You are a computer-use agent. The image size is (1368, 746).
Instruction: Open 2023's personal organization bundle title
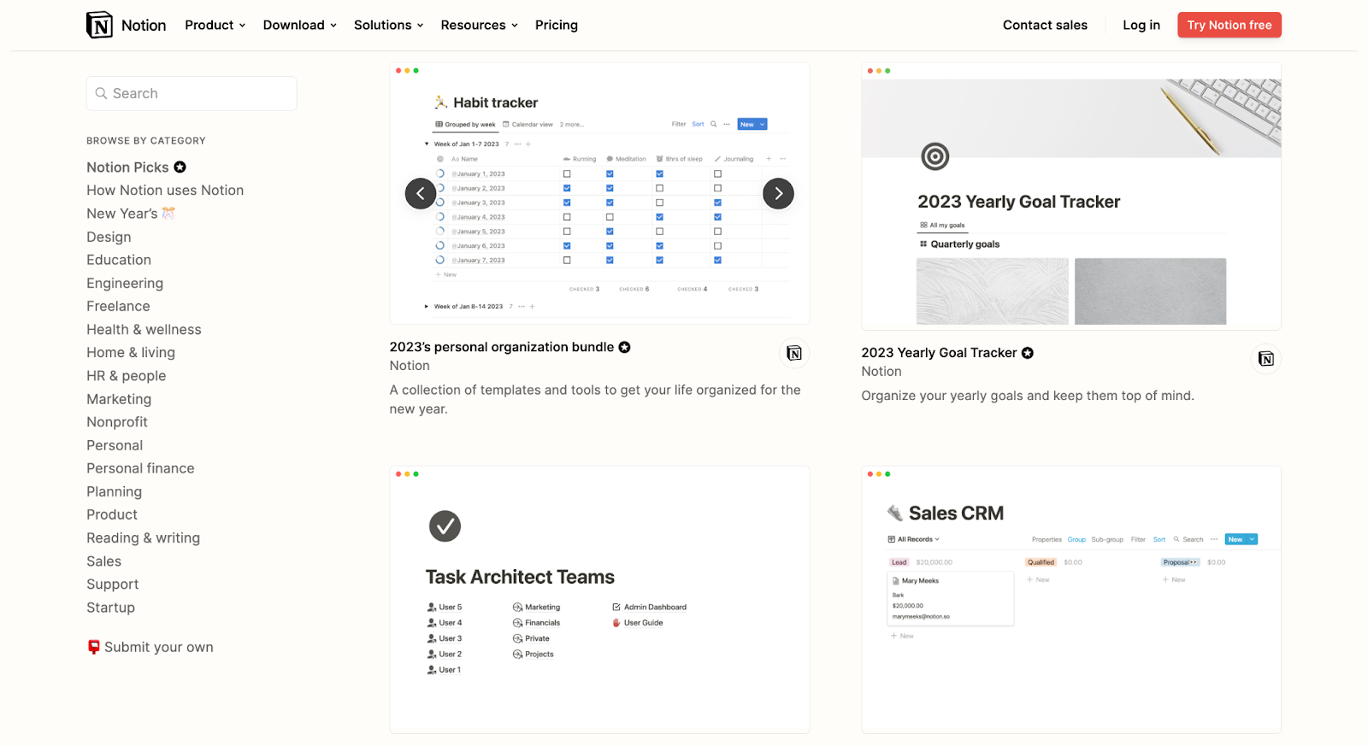tap(502, 347)
